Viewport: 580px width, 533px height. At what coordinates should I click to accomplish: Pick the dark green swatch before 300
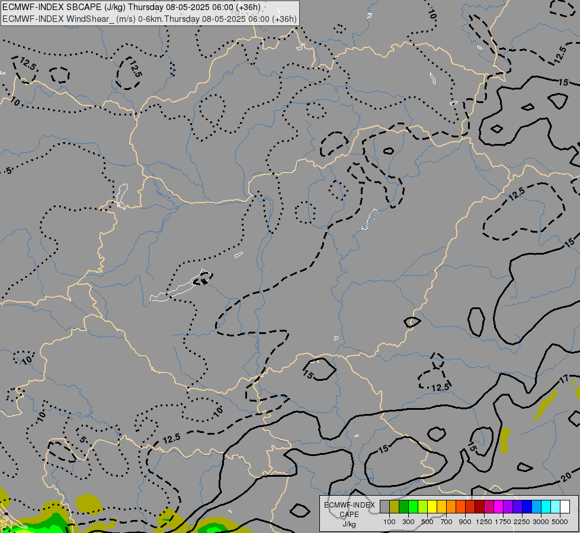coord(403,506)
